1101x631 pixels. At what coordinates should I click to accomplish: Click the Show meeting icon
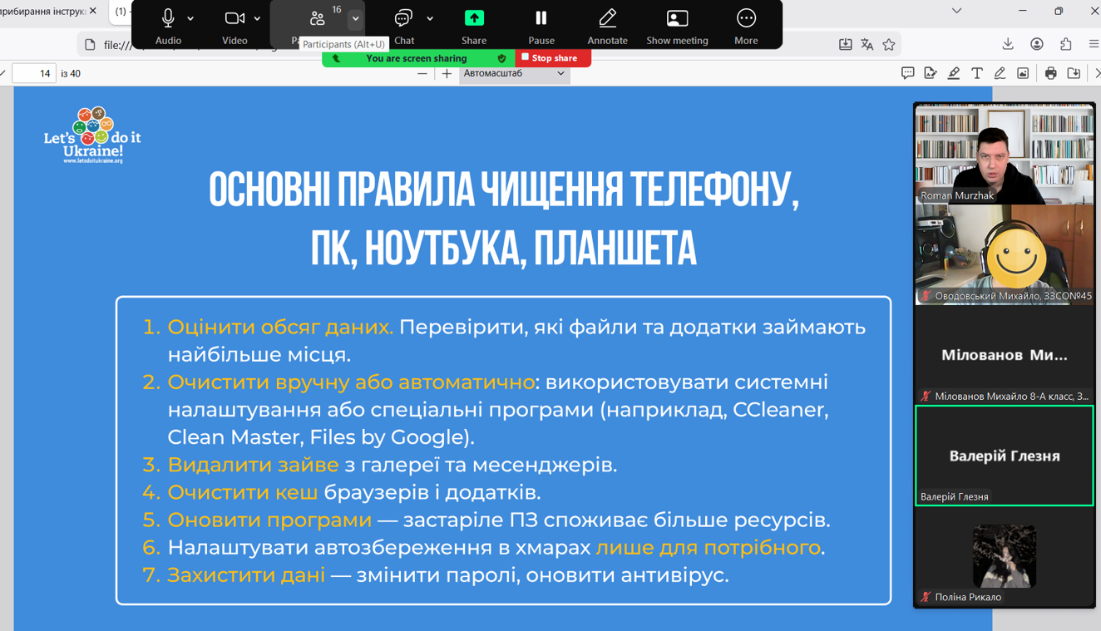point(677,19)
